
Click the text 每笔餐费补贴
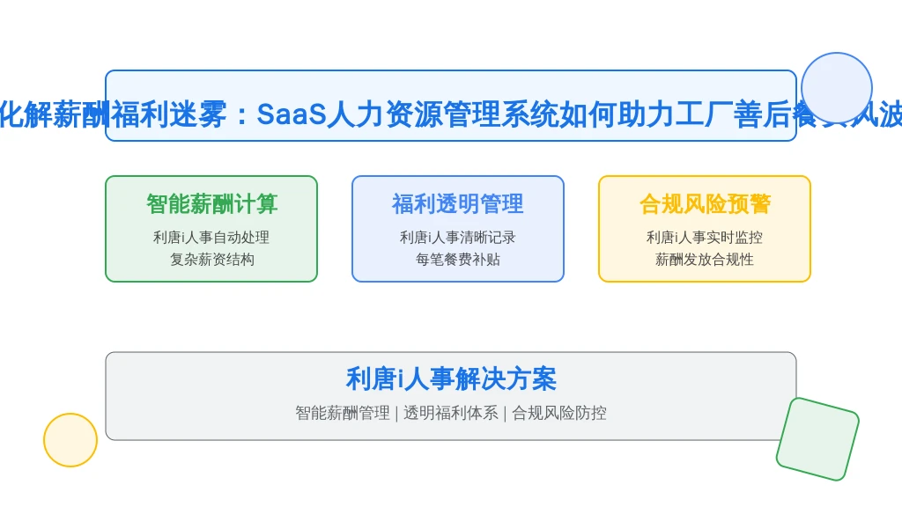458,260
